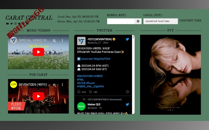Click the SVT FML album photo
Screen dimensions: 209x130
pyautogui.click(x=170, y=75)
